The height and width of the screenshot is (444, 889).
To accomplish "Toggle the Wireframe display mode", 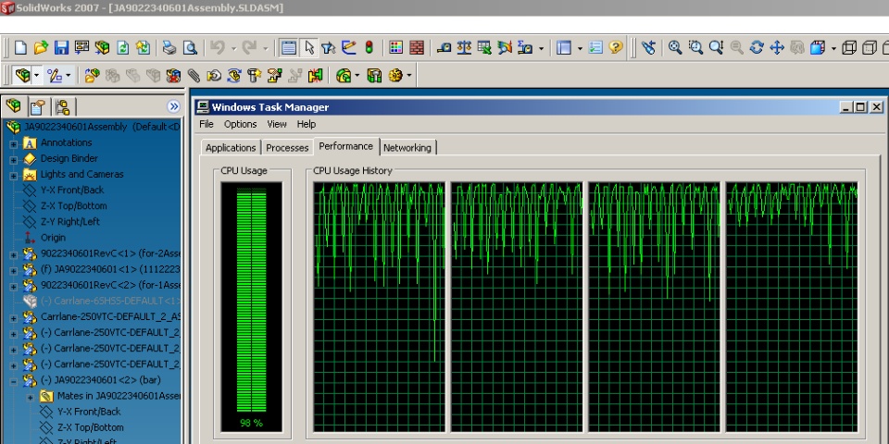I will tap(850, 47).
